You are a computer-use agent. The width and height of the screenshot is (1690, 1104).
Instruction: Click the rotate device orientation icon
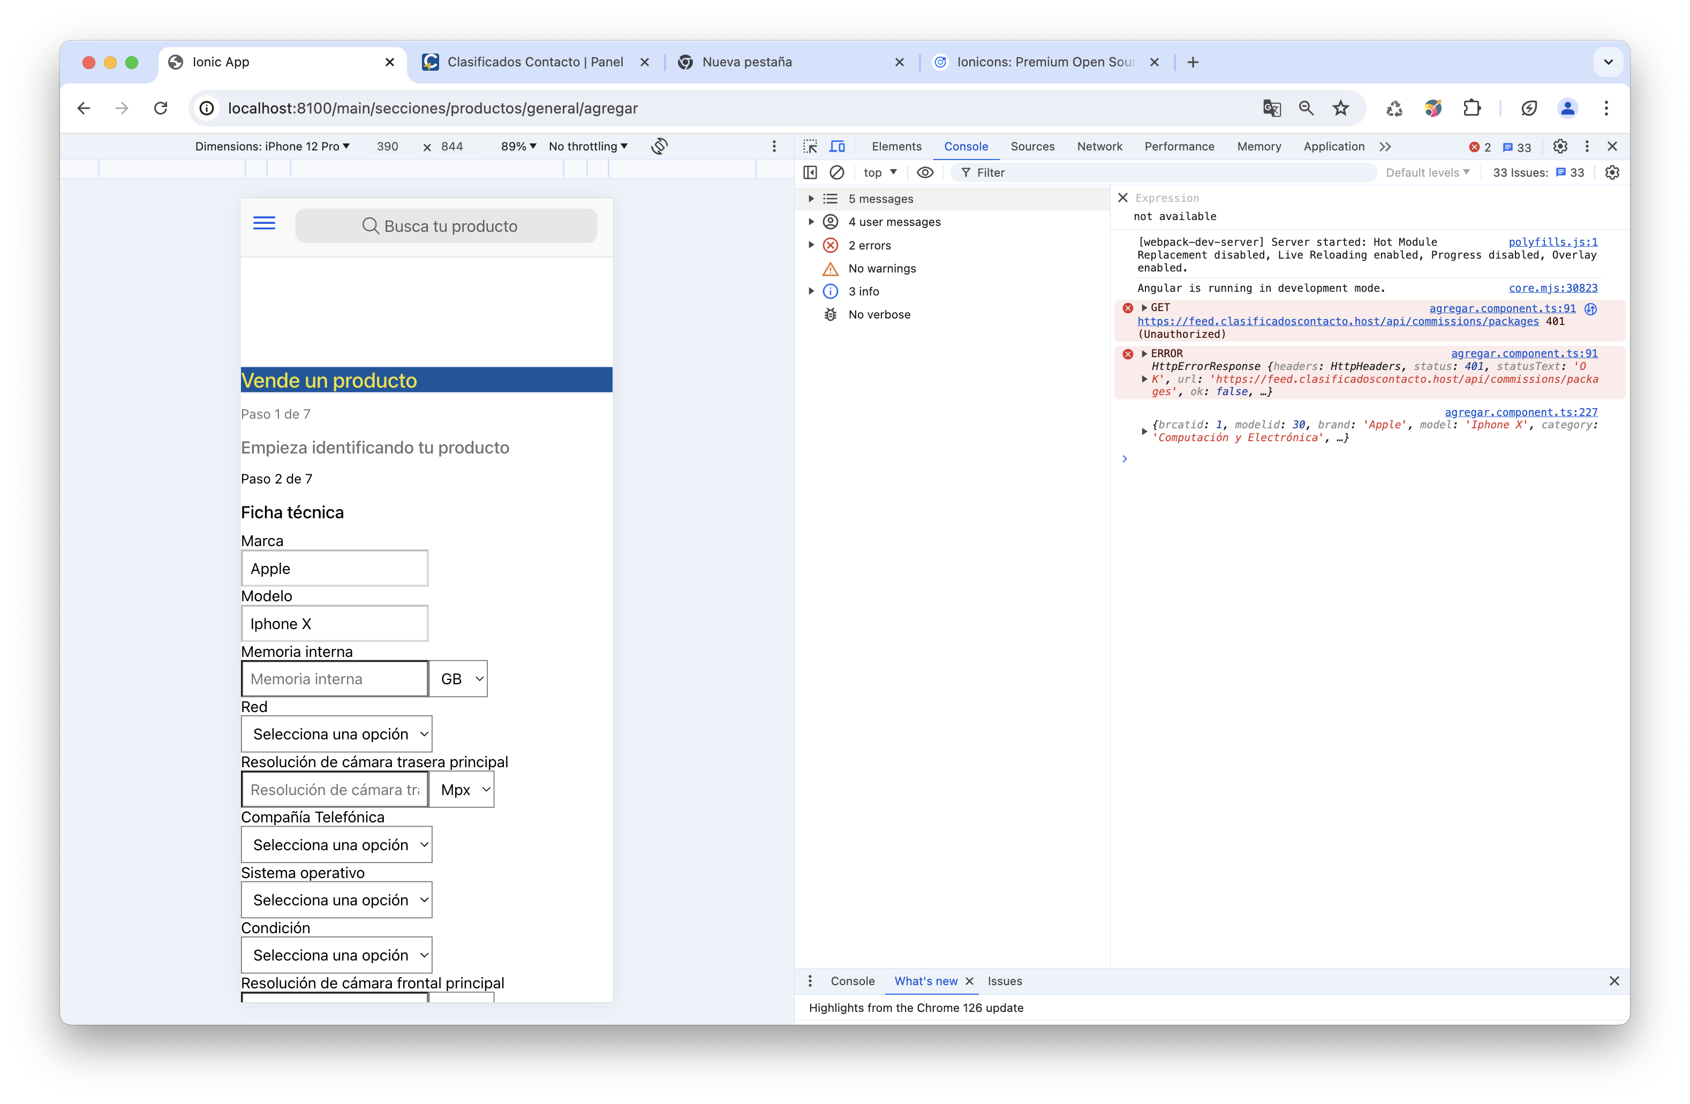tap(660, 146)
